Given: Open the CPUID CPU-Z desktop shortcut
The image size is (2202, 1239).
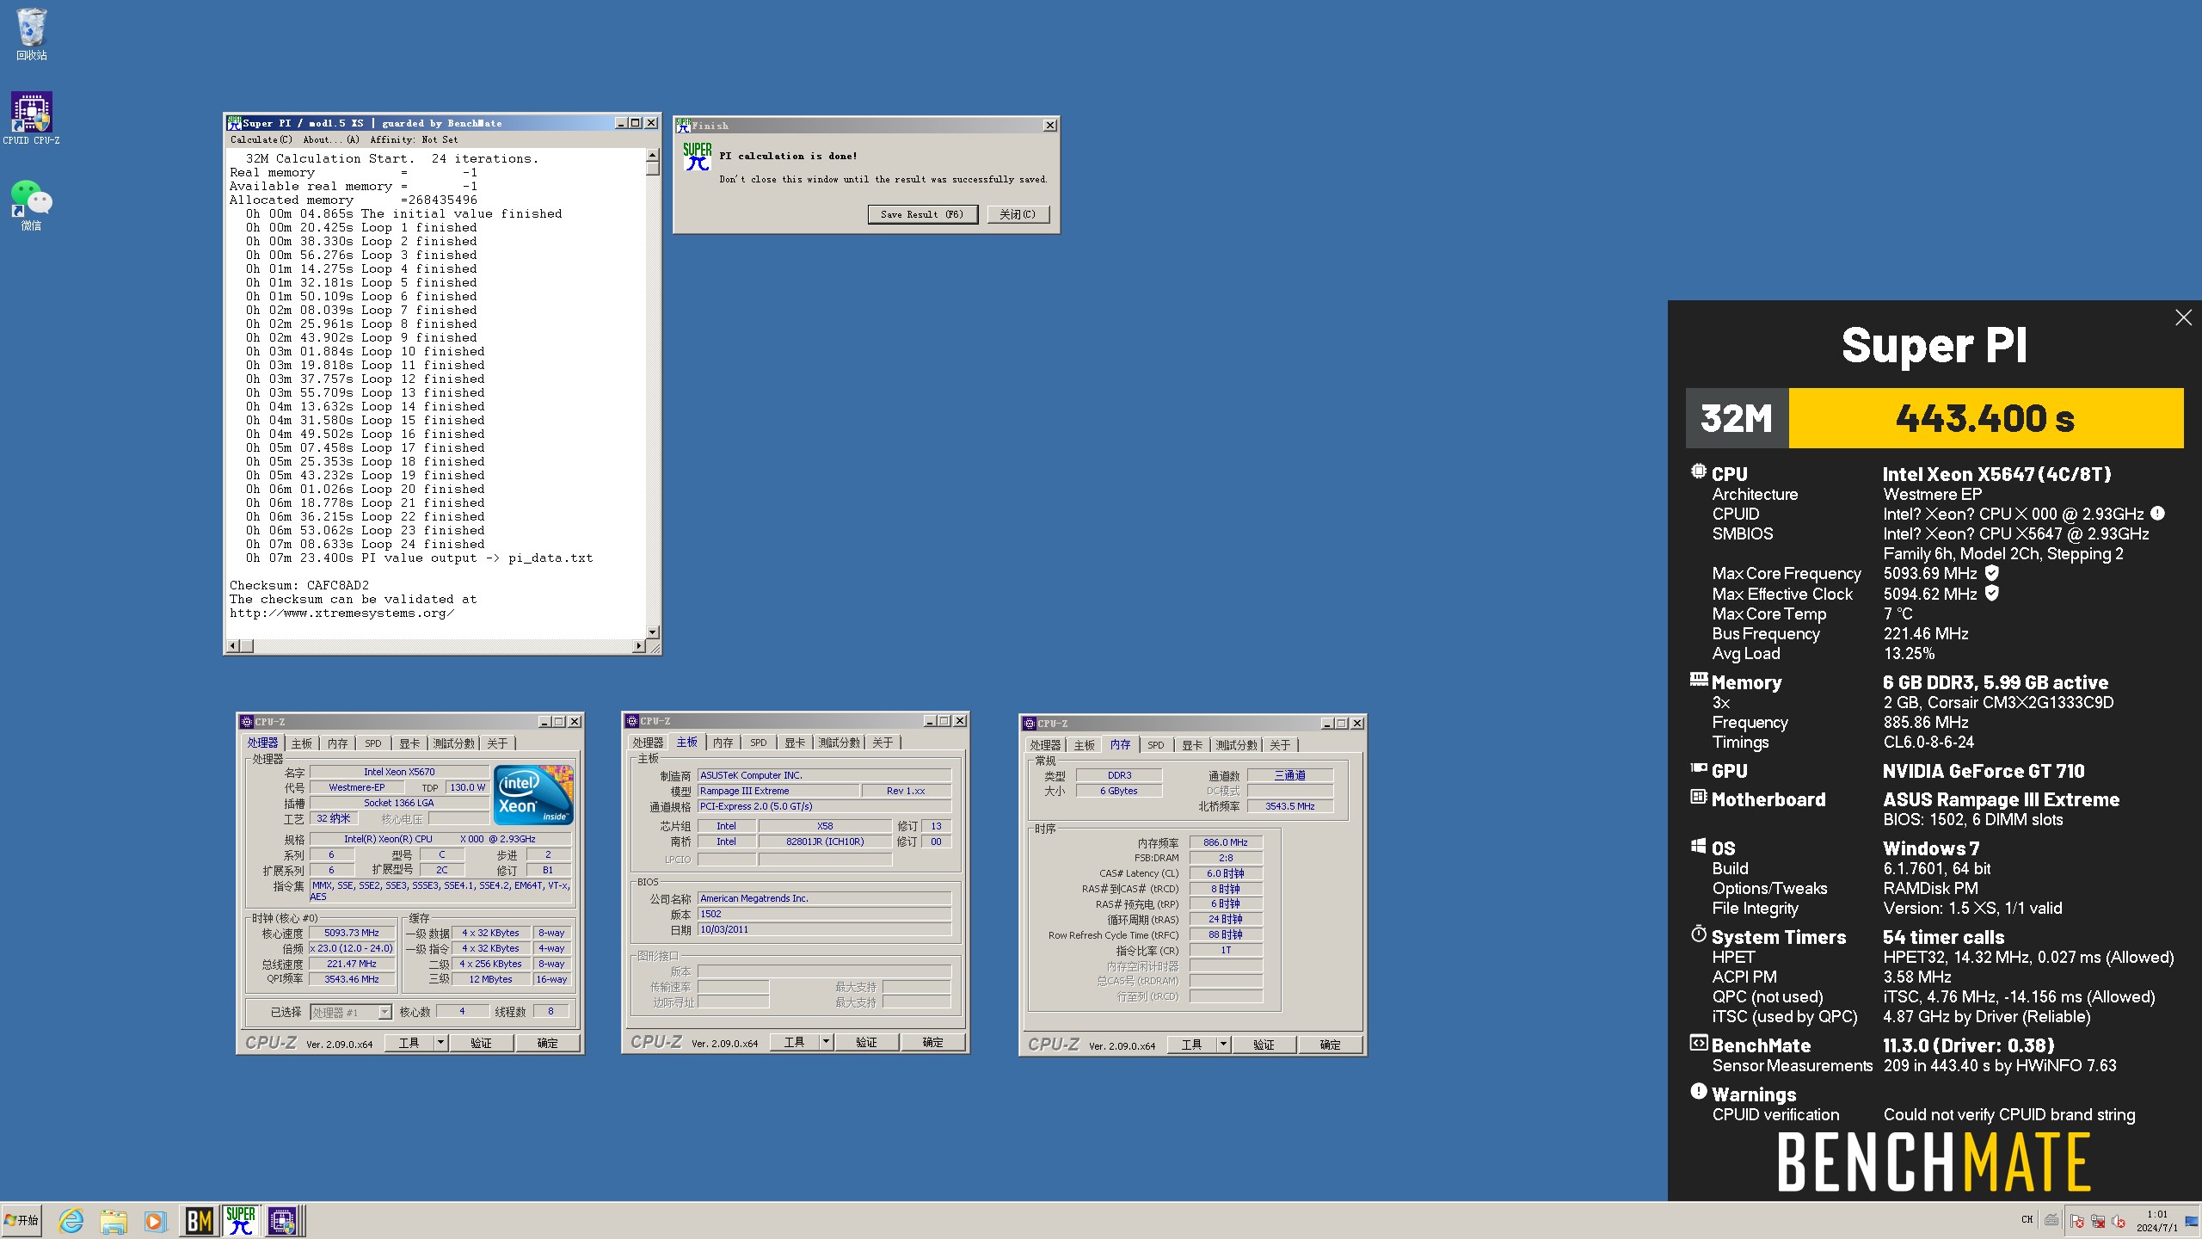Looking at the screenshot, I should (x=32, y=119).
